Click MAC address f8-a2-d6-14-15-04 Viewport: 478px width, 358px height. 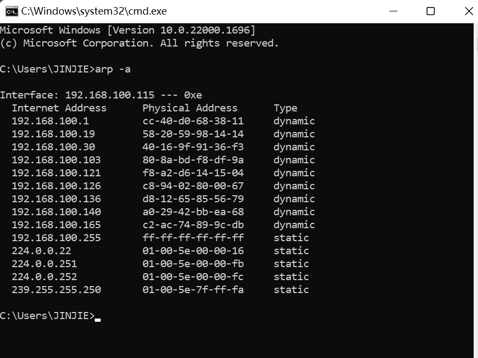(193, 173)
